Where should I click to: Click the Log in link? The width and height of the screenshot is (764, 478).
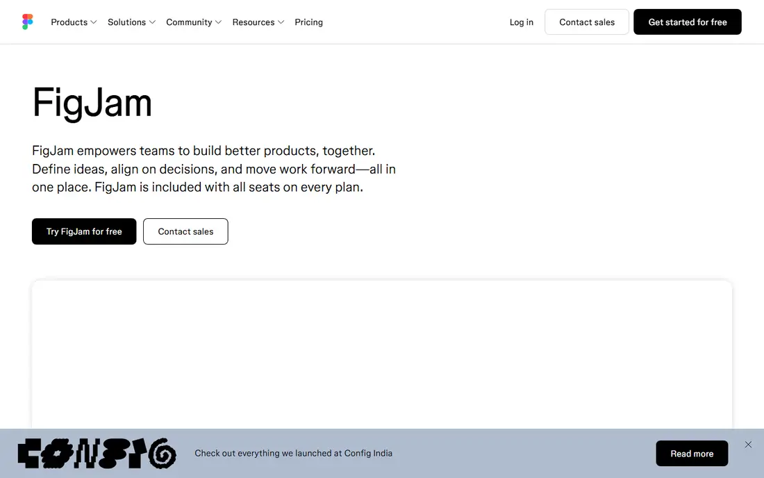click(x=522, y=22)
